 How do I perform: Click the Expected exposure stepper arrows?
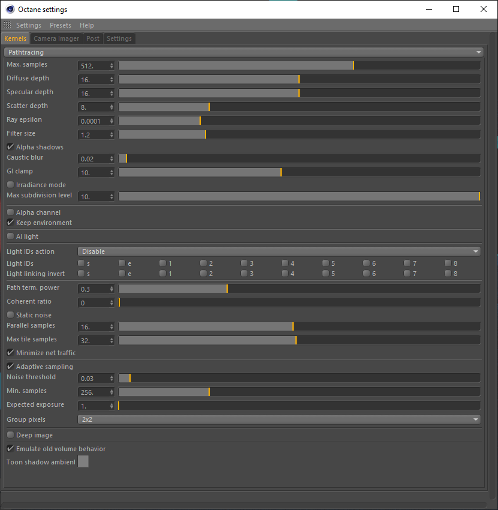click(x=111, y=406)
